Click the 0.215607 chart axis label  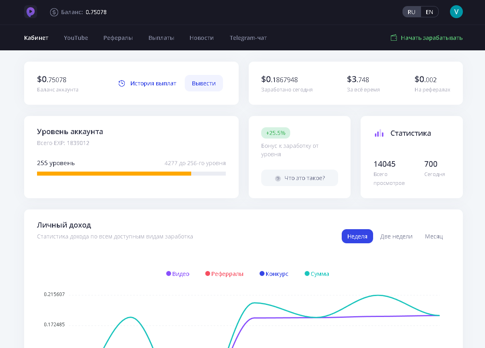(54, 294)
